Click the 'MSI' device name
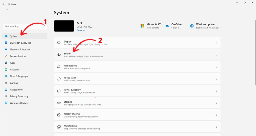Viewport: 256px width, 136px height. 79,23
